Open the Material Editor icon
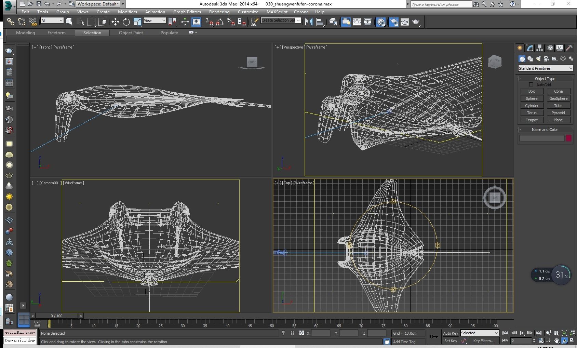The height and width of the screenshot is (348, 577). (381, 22)
